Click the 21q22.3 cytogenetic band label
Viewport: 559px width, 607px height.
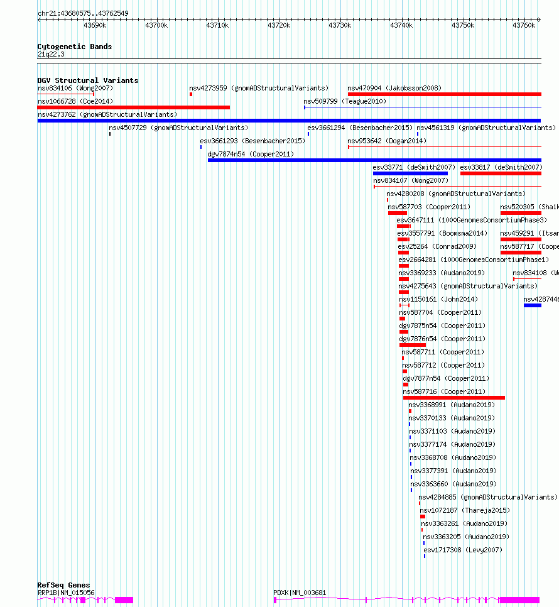point(51,54)
